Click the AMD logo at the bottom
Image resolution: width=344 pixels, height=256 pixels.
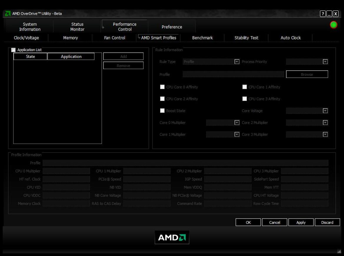pyautogui.click(x=172, y=237)
